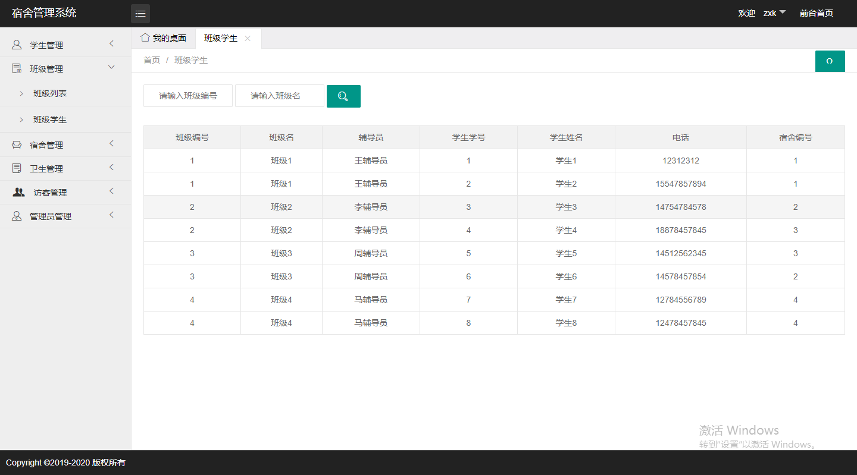Click 周辅导员 in the 学生6 row
Image resolution: width=857 pixels, height=475 pixels.
click(x=371, y=276)
